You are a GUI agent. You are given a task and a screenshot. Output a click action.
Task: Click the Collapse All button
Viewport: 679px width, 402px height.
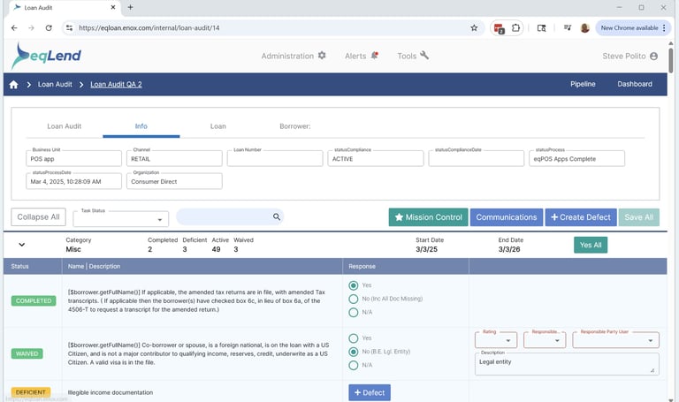click(x=39, y=216)
